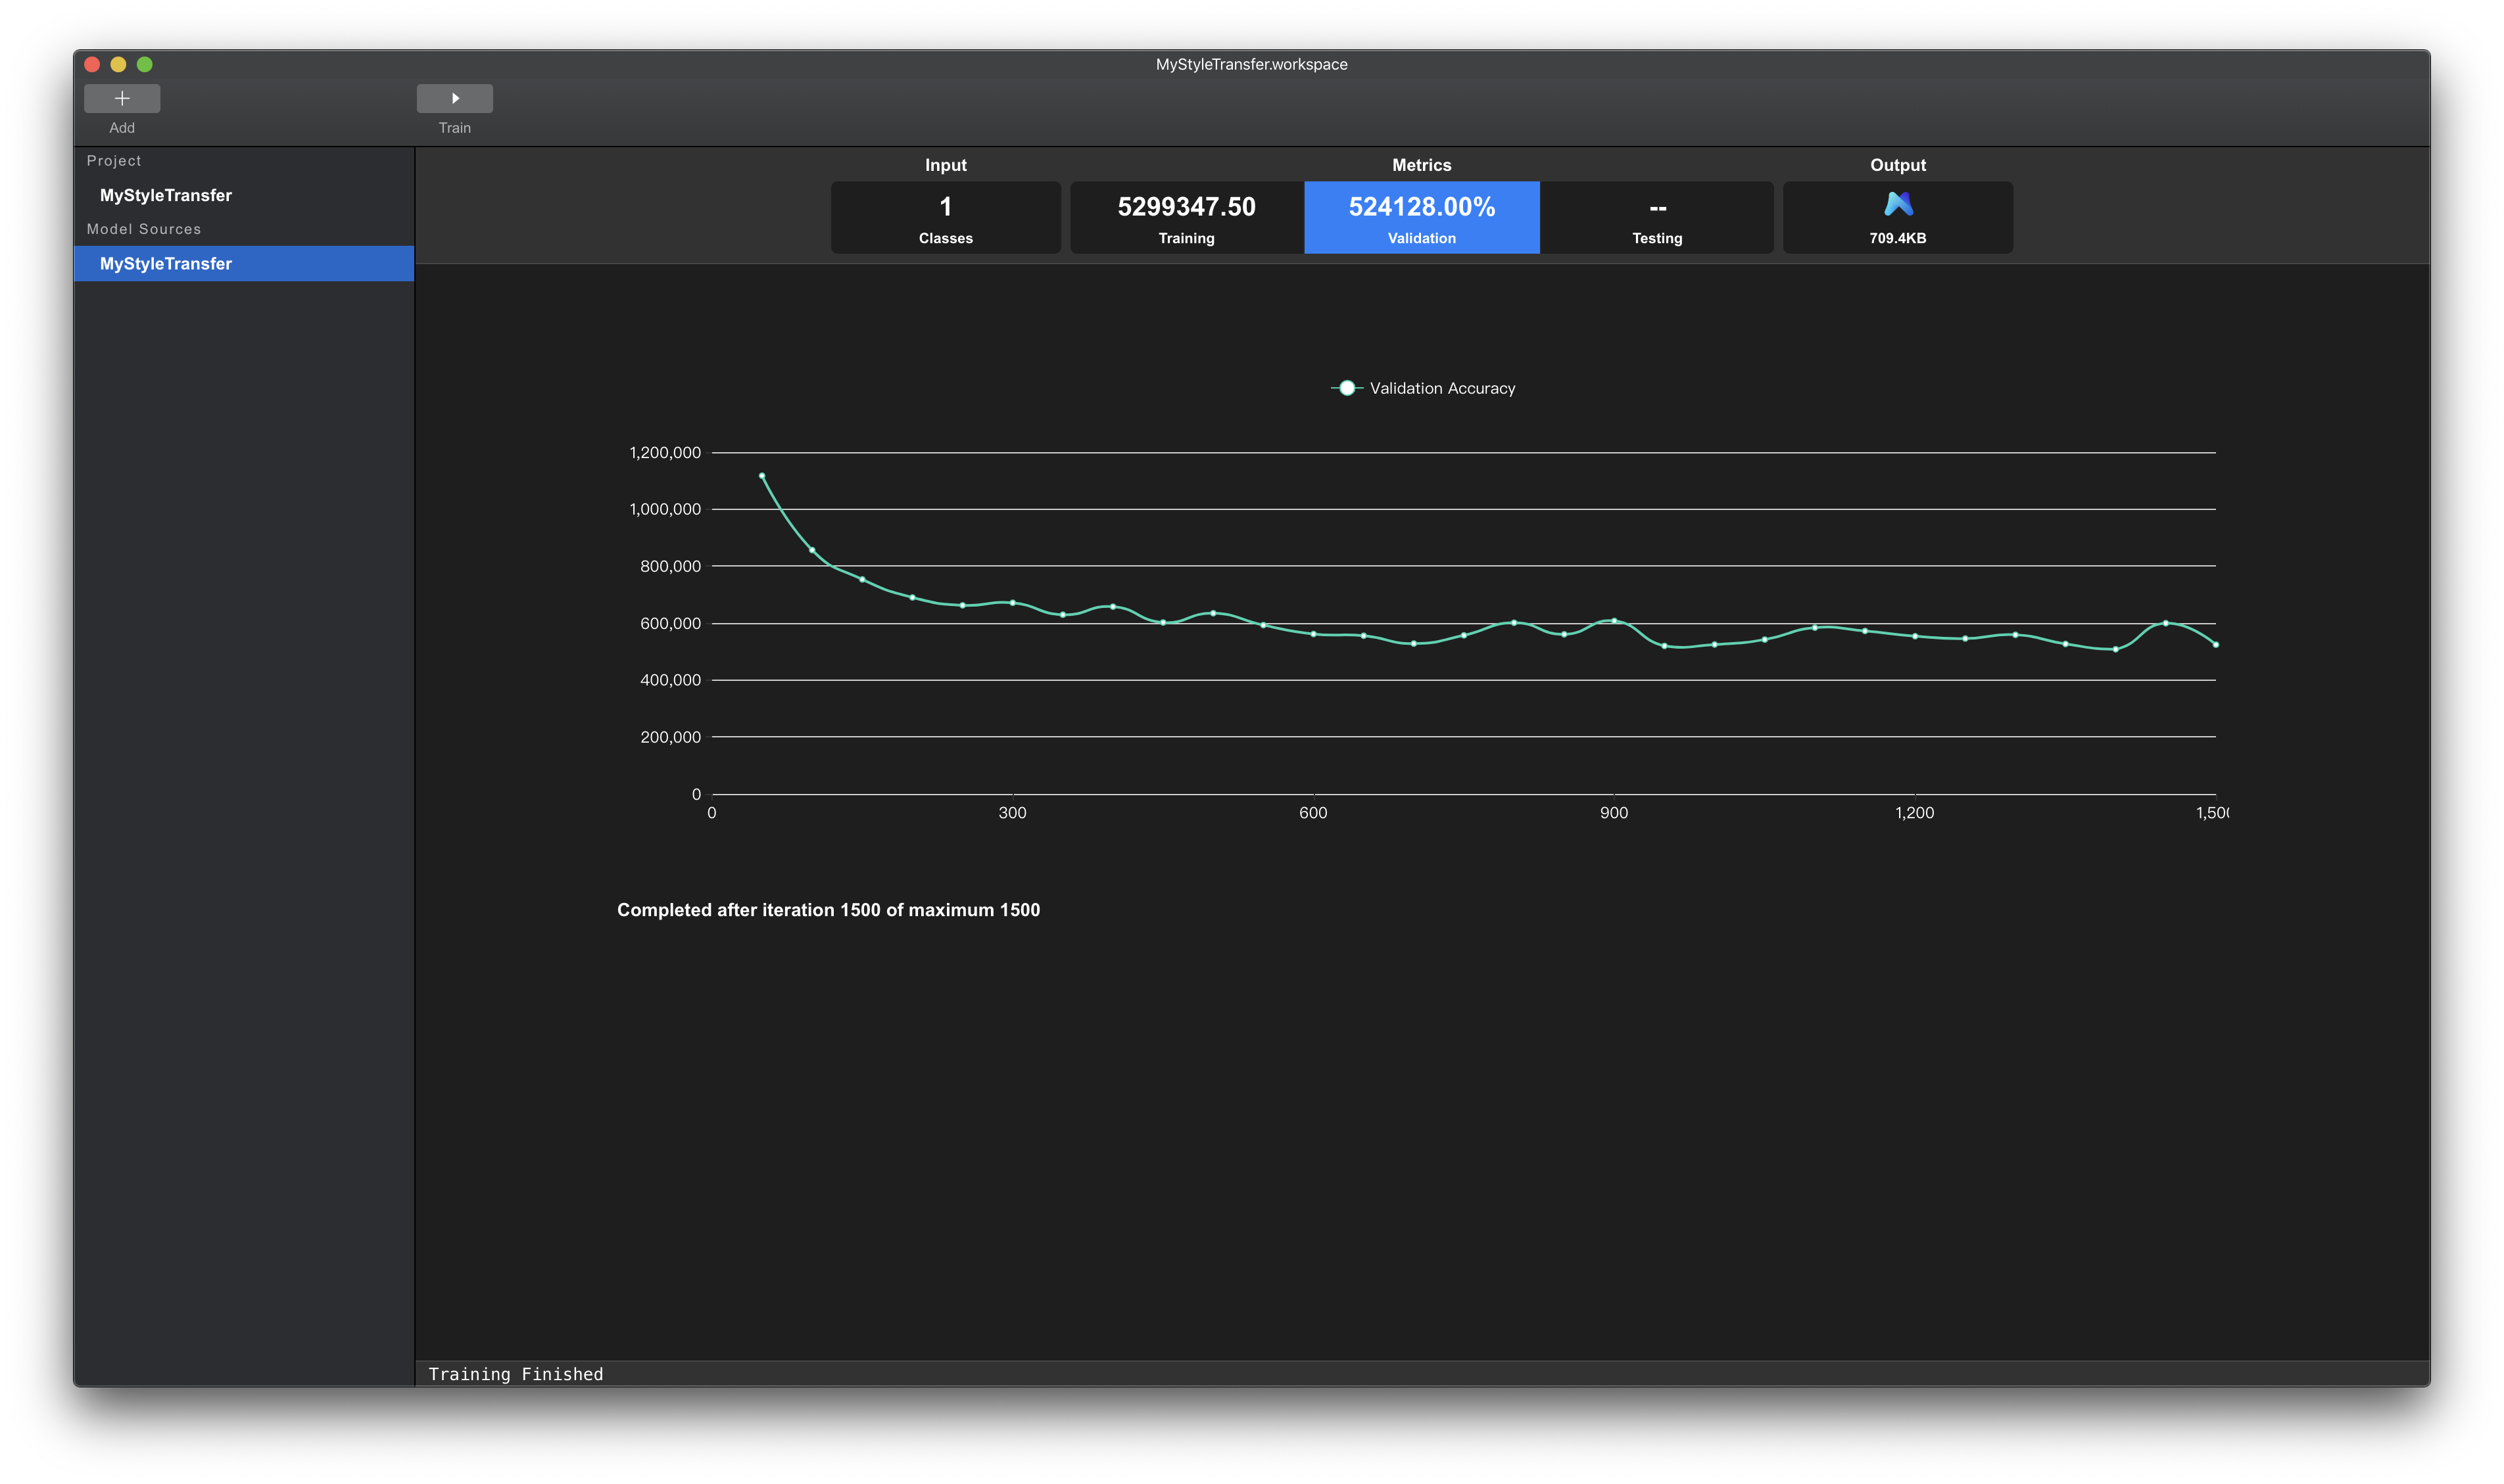This screenshot has height=1484, width=2504.
Task: Select MyStyleTransfer under Project
Action: (x=166, y=195)
